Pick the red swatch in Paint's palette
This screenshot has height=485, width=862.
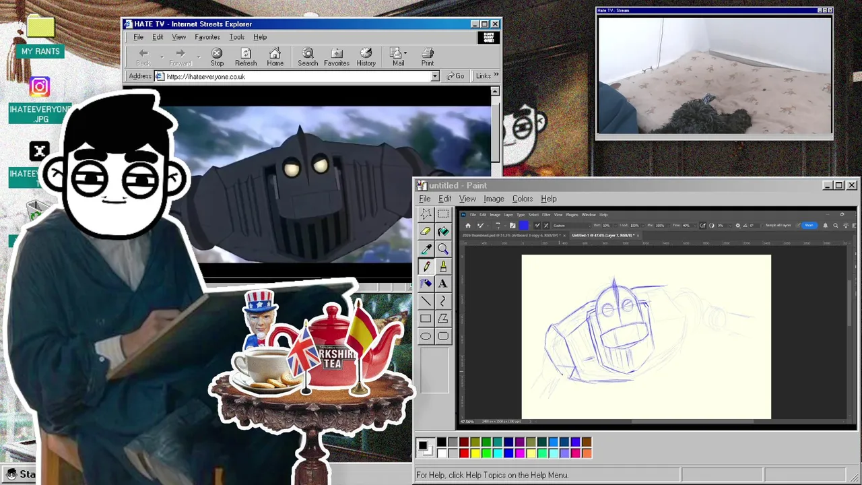coord(464,453)
